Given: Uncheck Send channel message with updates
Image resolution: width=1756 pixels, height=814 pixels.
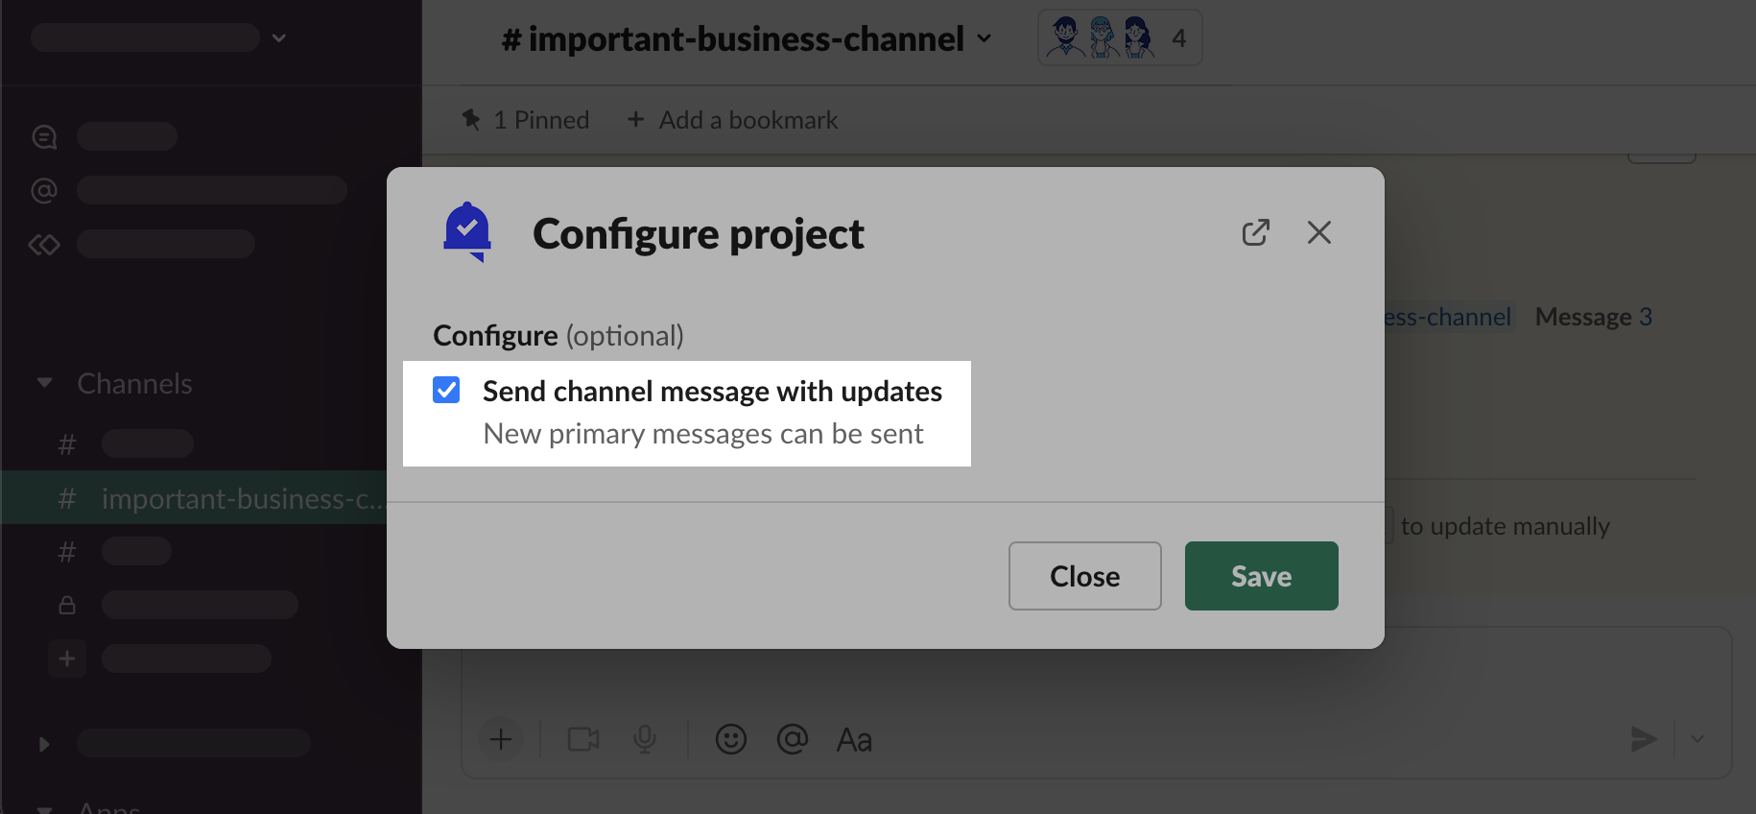Looking at the screenshot, I should tap(446, 390).
